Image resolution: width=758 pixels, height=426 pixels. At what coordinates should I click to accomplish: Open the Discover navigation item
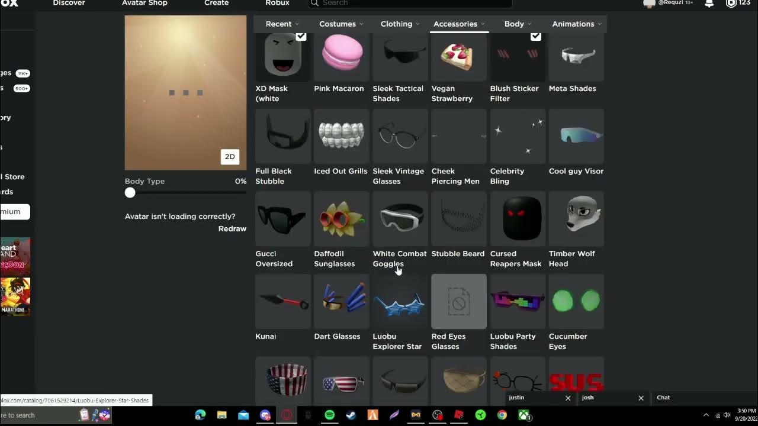(69, 3)
